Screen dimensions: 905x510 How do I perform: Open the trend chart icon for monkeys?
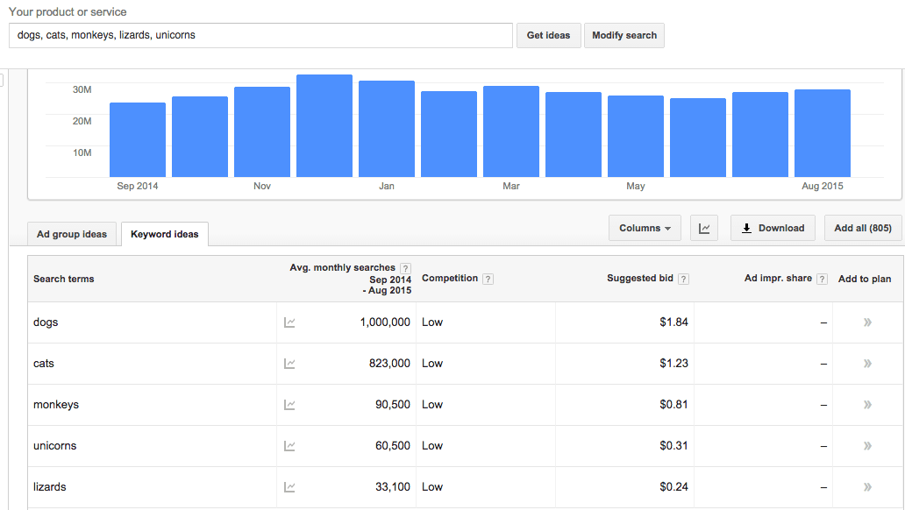[289, 405]
